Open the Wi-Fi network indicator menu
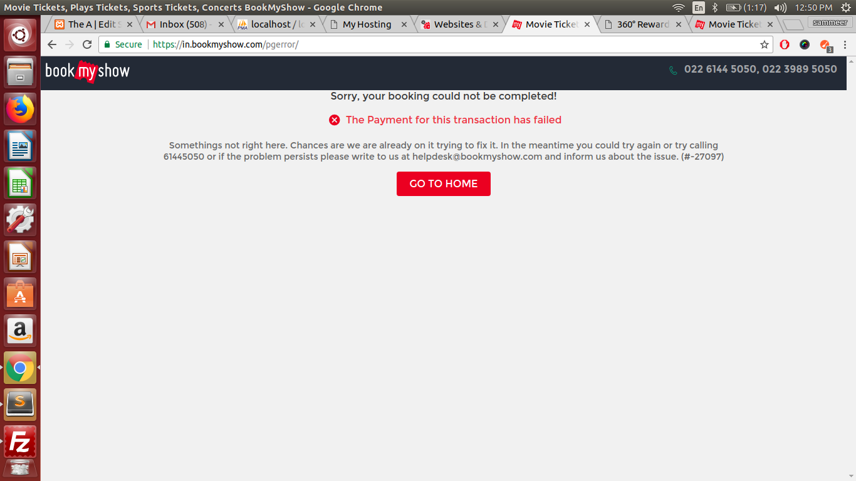 678,8
